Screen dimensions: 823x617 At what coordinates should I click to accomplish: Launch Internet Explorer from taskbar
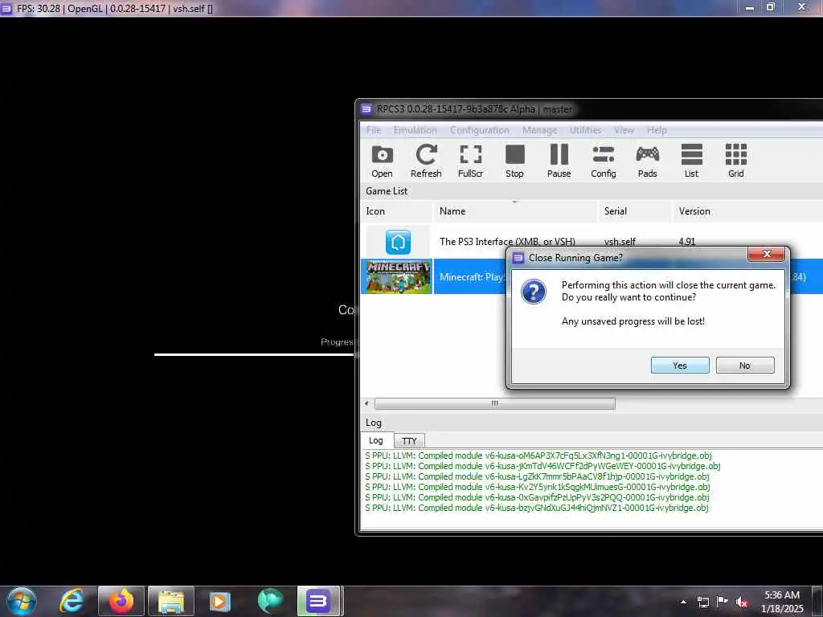tap(72, 601)
